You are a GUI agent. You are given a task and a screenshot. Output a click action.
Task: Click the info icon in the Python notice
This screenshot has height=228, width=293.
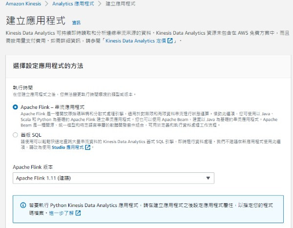coord(23,205)
